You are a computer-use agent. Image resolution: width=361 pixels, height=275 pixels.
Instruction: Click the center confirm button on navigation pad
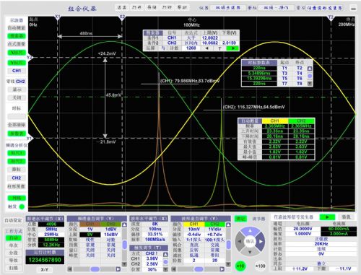[250, 241]
